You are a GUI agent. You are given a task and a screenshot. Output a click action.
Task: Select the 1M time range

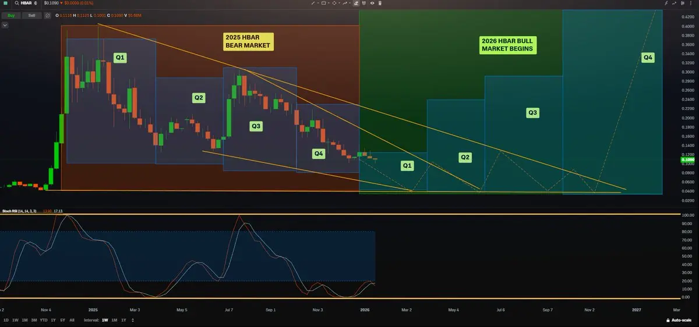(x=24, y=320)
